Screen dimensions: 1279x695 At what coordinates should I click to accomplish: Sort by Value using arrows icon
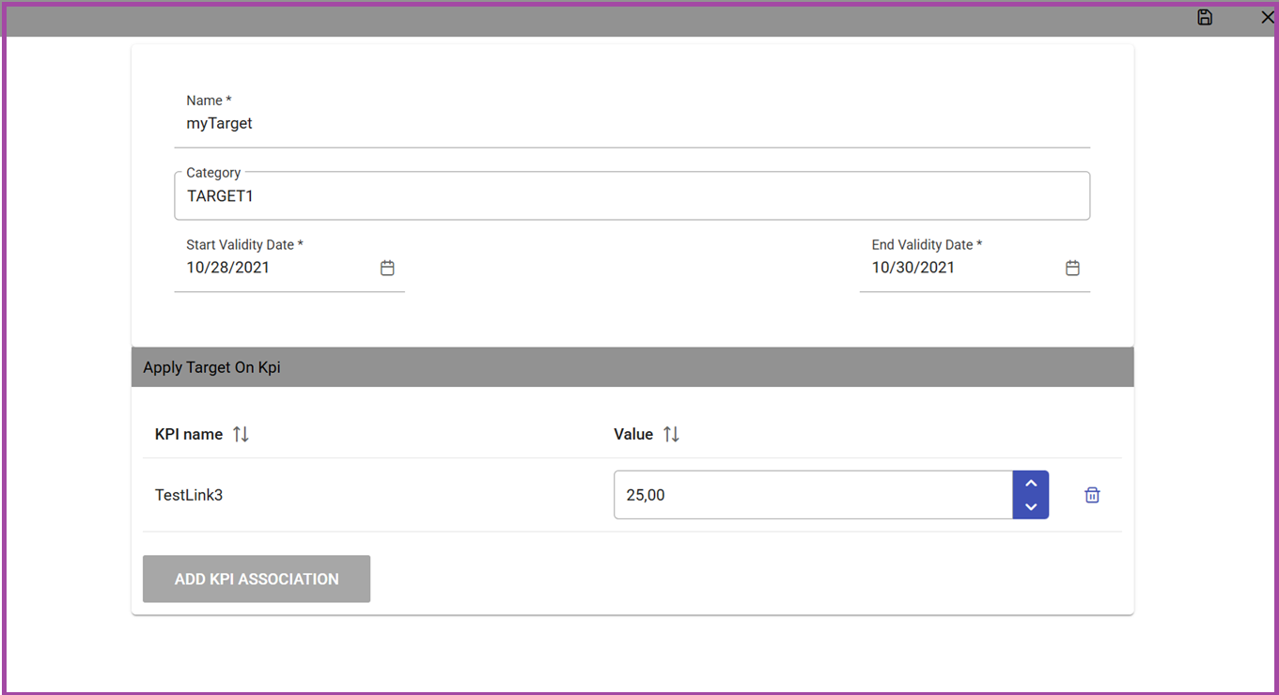[x=671, y=434]
